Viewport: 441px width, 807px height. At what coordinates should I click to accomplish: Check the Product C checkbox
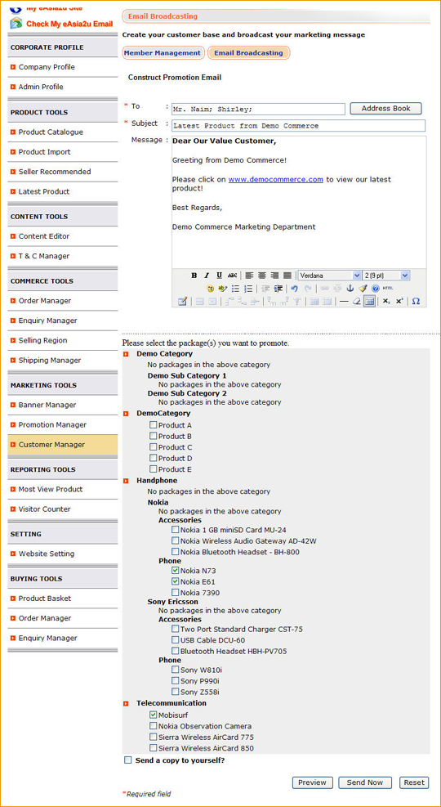tap(154, 447)
